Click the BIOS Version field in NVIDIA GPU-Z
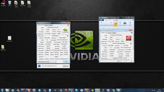Viewport: 164px width, 92px height. pyautogui.click(x=55, y=36)
